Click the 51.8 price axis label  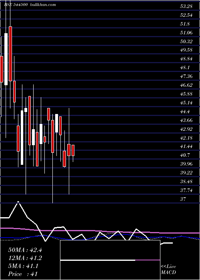click(185, 24)
